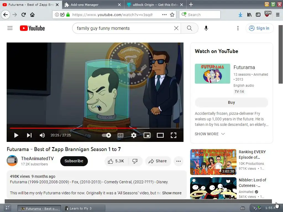Open YouTube settings three-dot menu

click(238, 28)
